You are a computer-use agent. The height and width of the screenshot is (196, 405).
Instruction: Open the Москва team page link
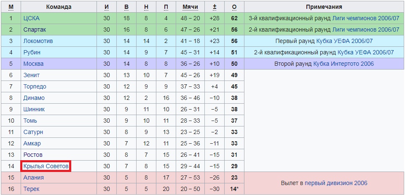tap(33, 64)
